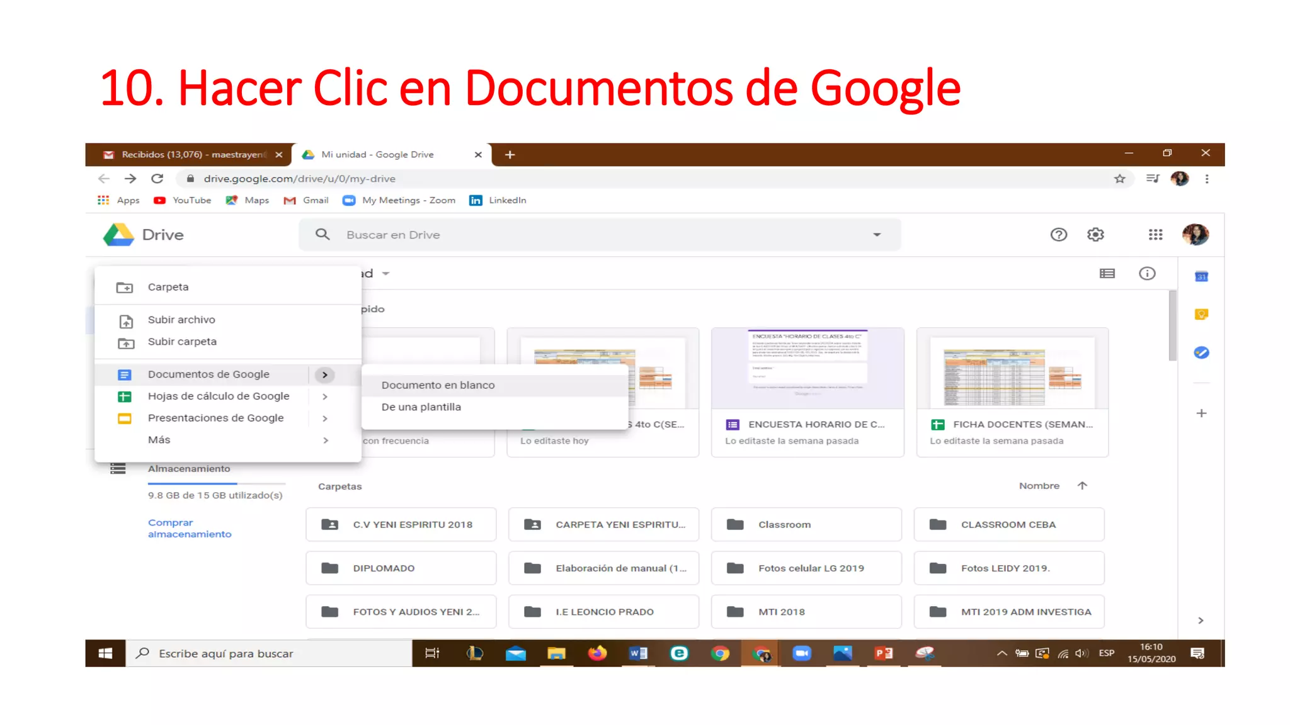Expand the collapsed side panel chevron
The image size is (1290, 725).
pos(1201,620)
